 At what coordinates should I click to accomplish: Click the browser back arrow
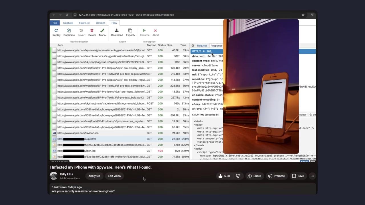[x=54, y=15]
